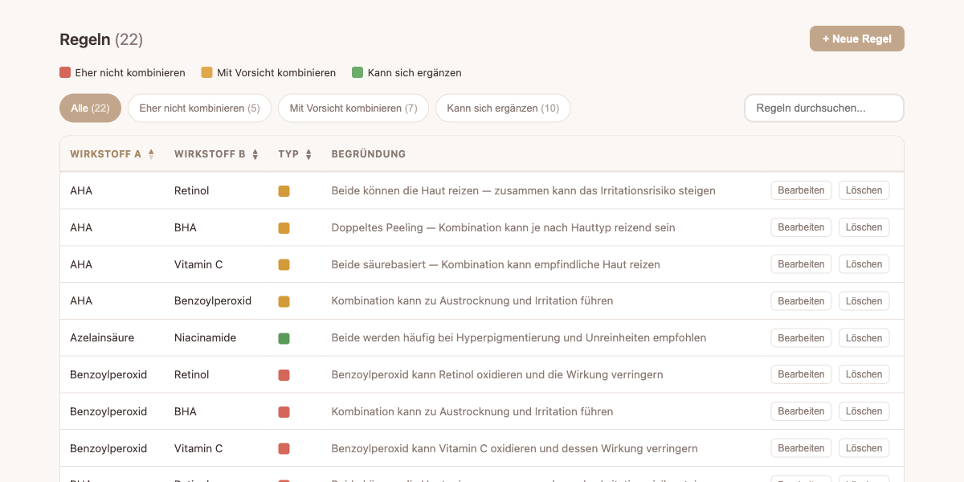The width and height of the screenshot is (964, 482).
Task: Click reason text 'Doppeltes Peeling — Kombination kann...'
Action: (503, 227)
